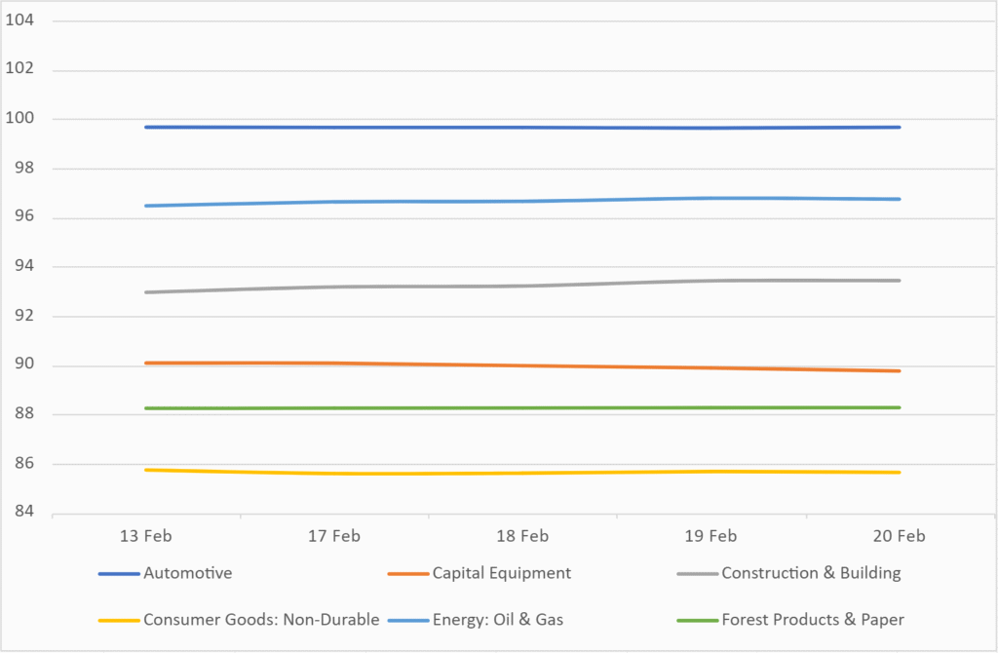Select the Consumer Goods: Non-Durable legend label
Viewport: 998px width, 653px height.
(260, 619)
